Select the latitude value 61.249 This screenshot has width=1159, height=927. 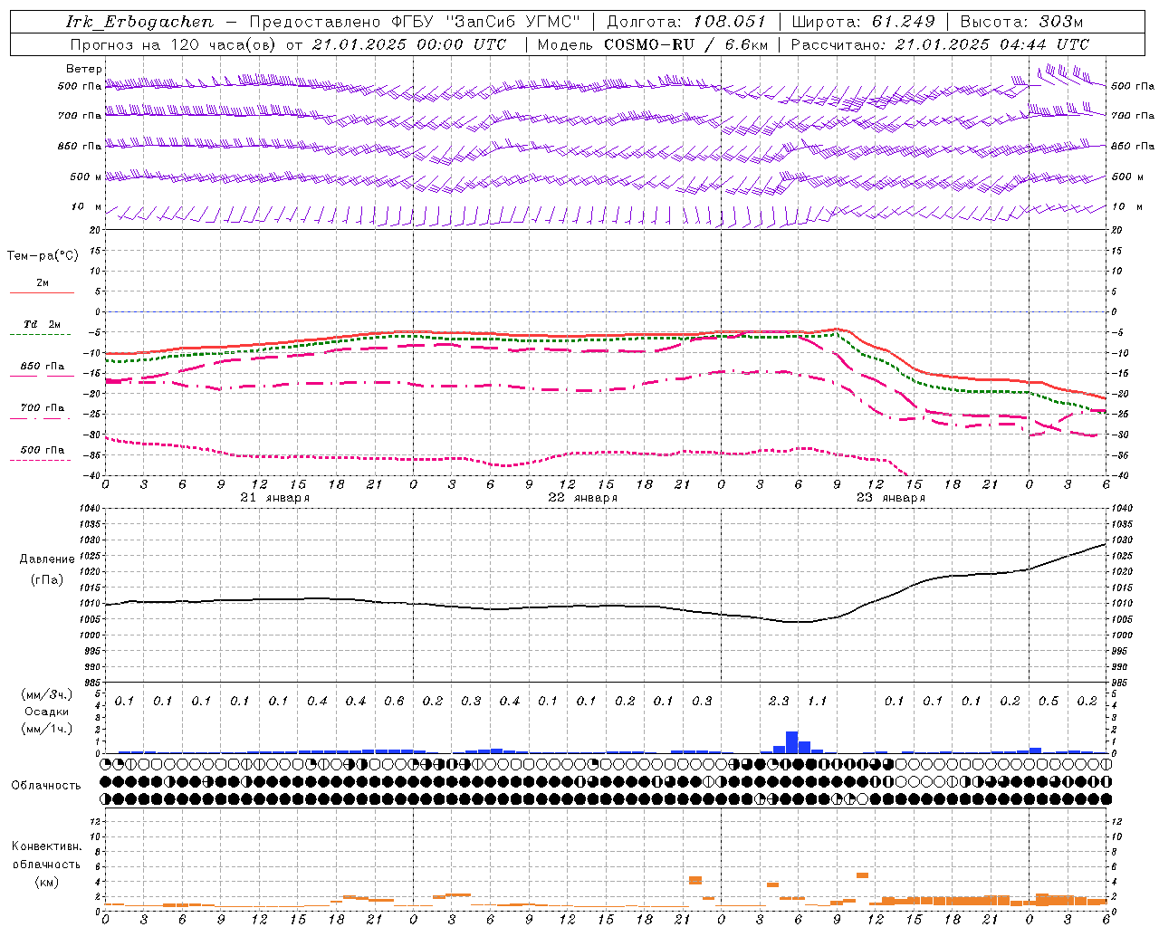click(x=904, y=22)
